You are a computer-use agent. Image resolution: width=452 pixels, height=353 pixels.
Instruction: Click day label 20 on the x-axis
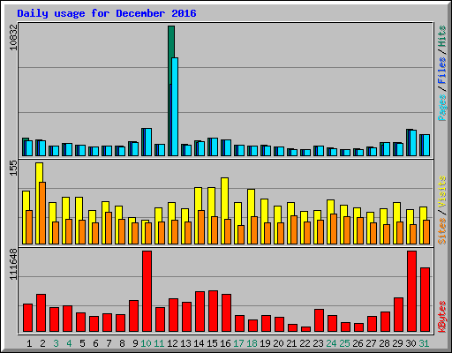[278, 343]
